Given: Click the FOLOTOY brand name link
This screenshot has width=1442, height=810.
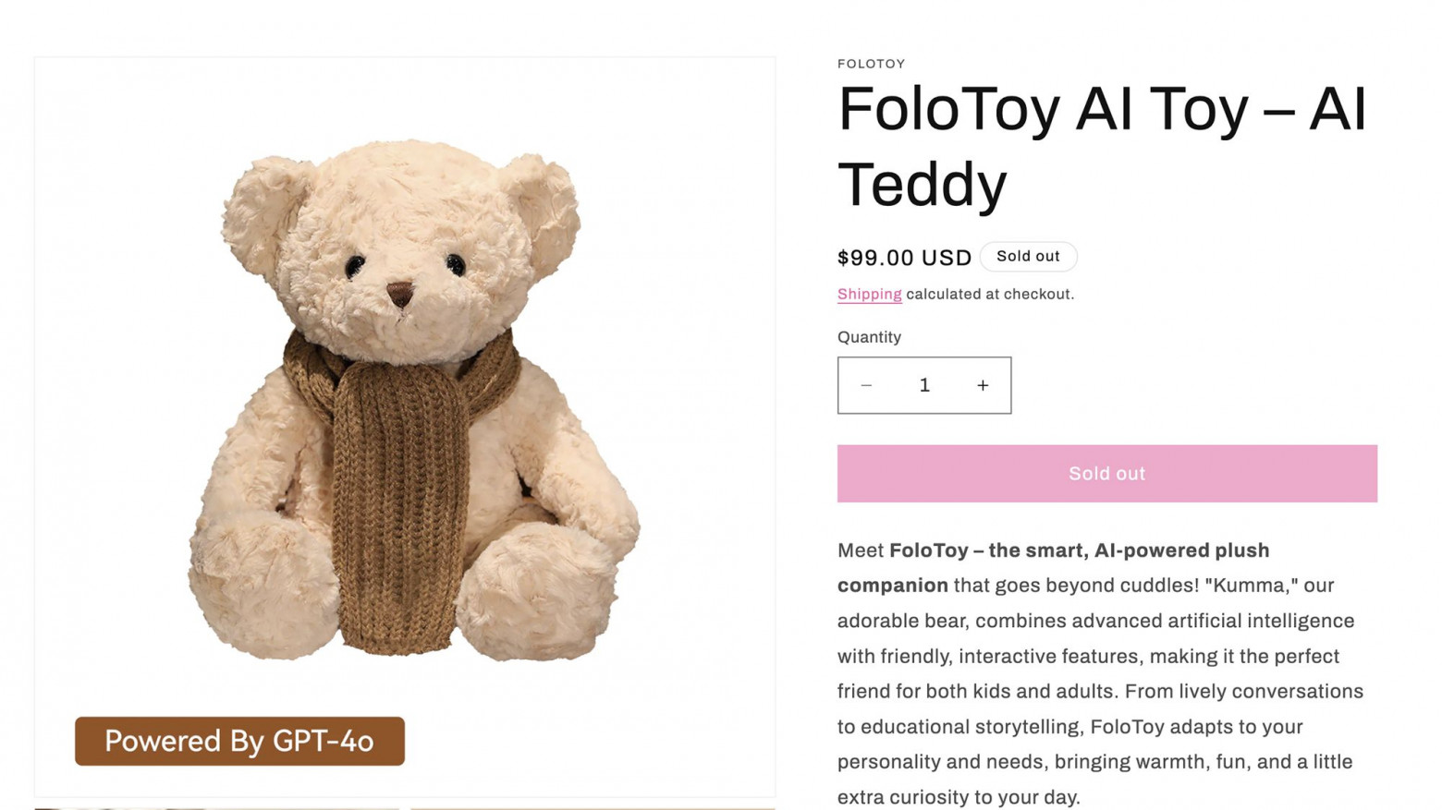Looking at the screenshot, I should [x=870, y=64].
